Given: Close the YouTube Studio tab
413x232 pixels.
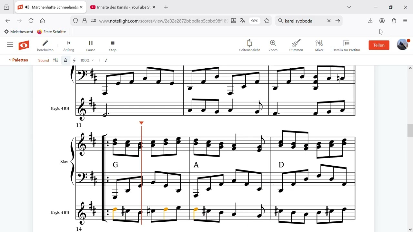Looking at the screenshot, I should 153,7.
